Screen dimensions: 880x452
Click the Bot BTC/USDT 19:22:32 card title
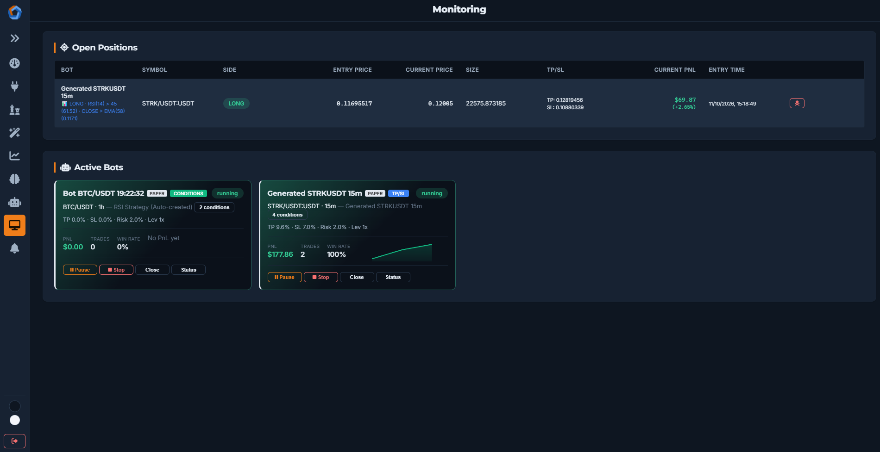pyautogui.click(x=104, y=193)
